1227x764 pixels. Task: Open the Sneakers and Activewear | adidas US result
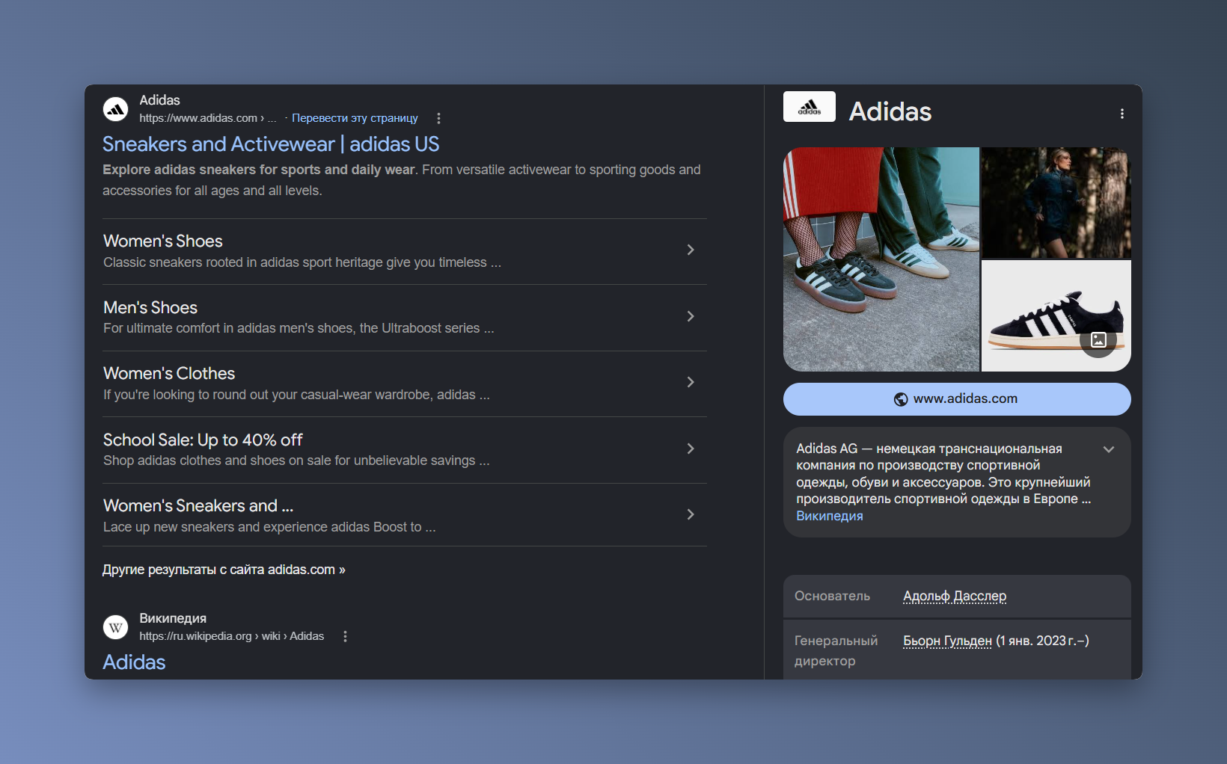pos(271,144)
